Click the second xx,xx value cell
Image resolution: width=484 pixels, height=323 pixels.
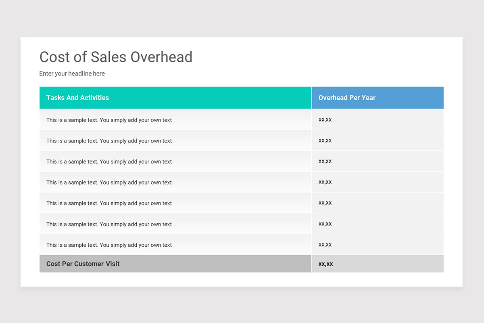(x=325, y=141)
